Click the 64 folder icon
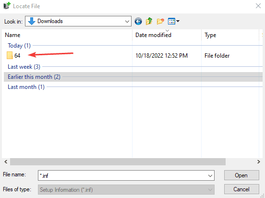This screenshot has width=265, height=198. click(10, 56)
